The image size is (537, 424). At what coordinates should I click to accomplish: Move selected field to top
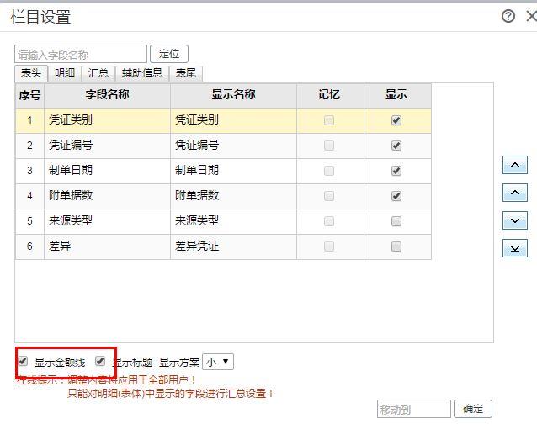515,165
